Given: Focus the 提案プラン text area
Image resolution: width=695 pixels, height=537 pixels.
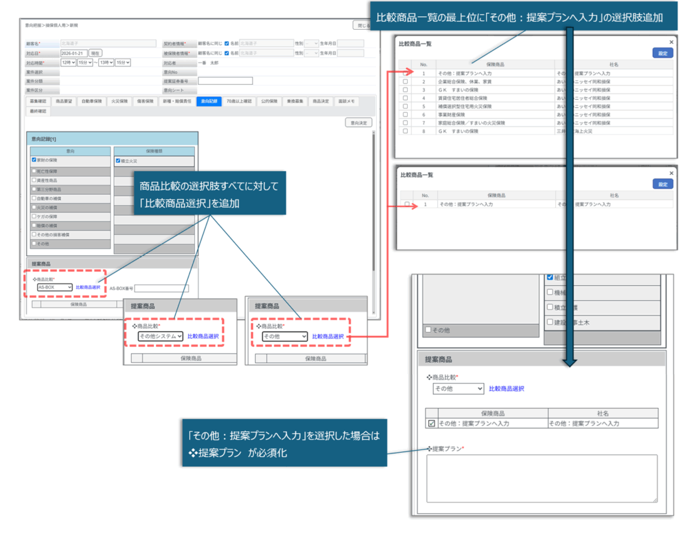Looking at the screenshot, I should click(x=542, y=478).
